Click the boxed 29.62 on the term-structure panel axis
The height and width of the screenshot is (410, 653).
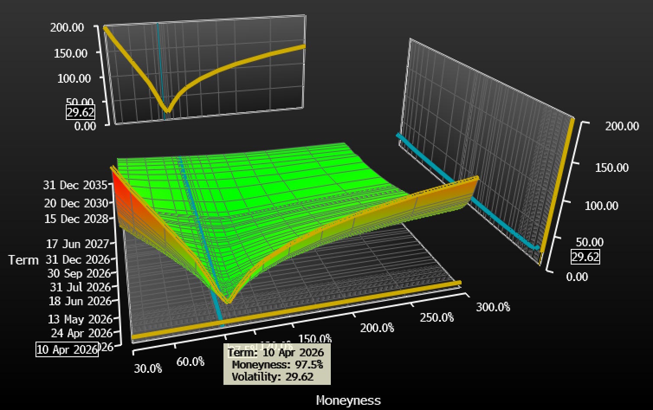[585, 257]
